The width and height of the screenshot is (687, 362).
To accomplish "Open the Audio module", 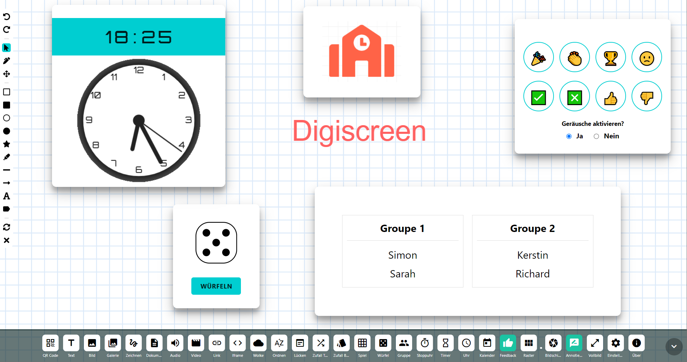I will click(175, 343).
